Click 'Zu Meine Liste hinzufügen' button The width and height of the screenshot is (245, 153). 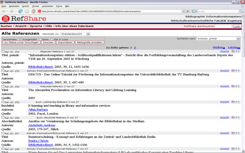tap(21, 42)
